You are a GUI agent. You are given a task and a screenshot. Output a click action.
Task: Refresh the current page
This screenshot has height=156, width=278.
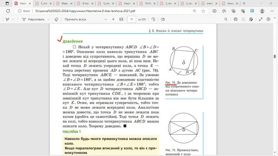[x=8, y=11]
